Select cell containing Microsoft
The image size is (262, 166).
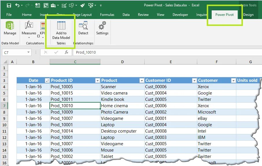click(x=217, y=112)
